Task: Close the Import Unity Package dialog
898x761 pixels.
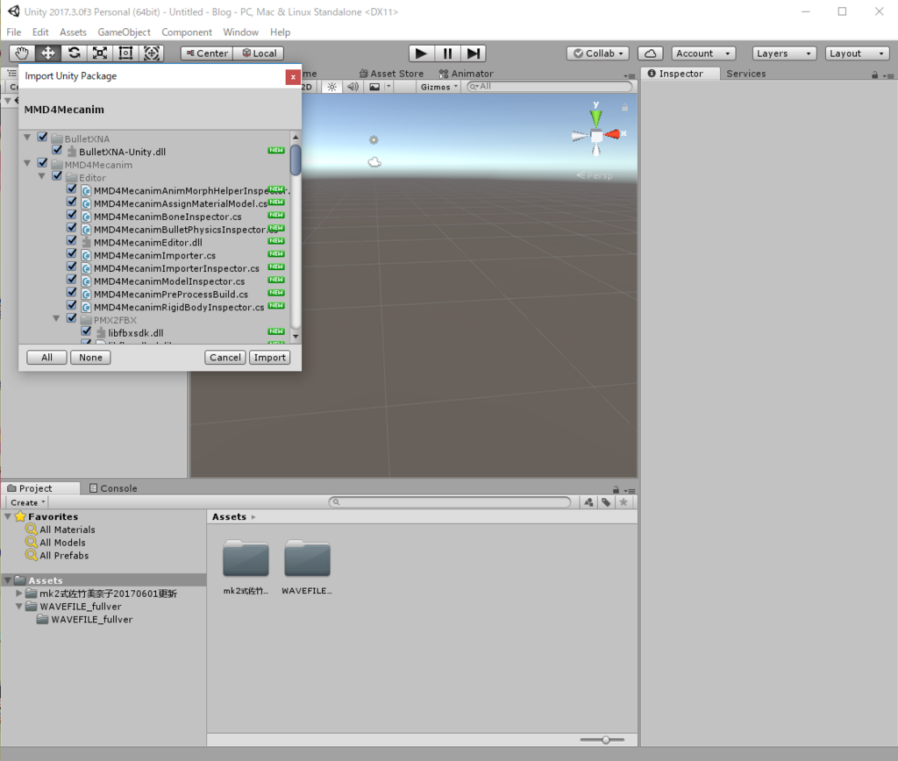Action: pyautogui.click(x=293, y=77)
